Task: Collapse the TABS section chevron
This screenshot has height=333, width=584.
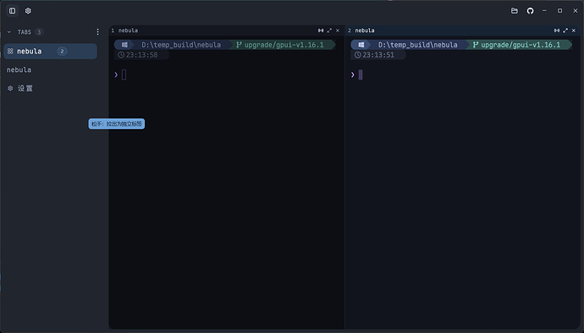Action: pos(9,32)
